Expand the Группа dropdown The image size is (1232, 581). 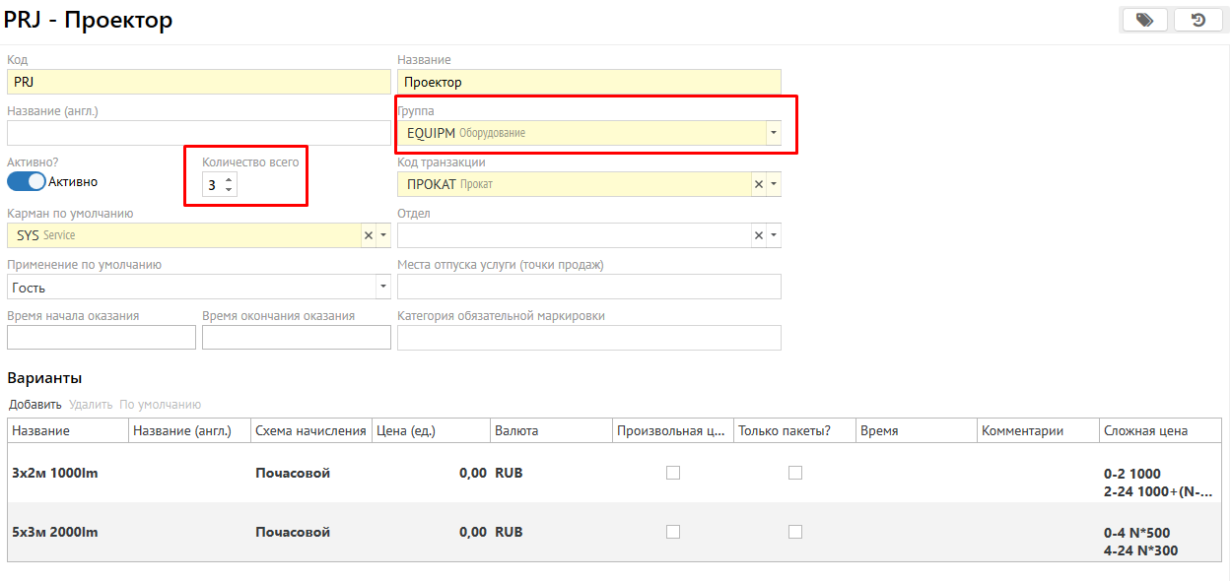tap(773, 133)
